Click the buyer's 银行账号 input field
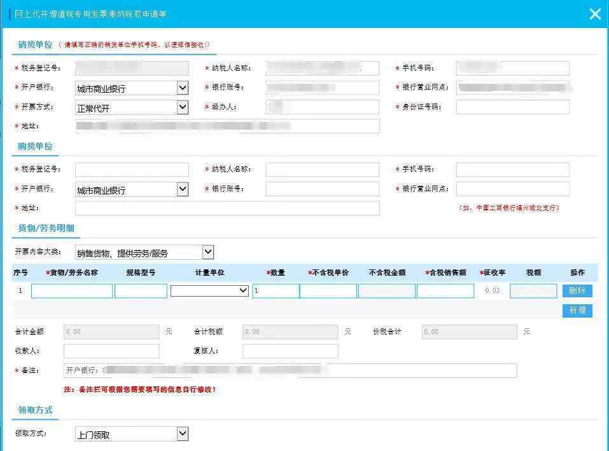 322,189
